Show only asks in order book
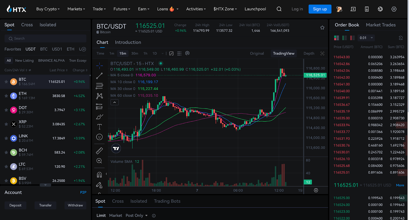This screenshot has width=409, height=220. pyautogui.click(x=353, y=38)
